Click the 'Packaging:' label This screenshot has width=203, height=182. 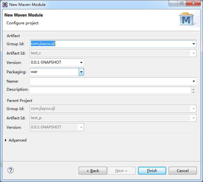16,72
